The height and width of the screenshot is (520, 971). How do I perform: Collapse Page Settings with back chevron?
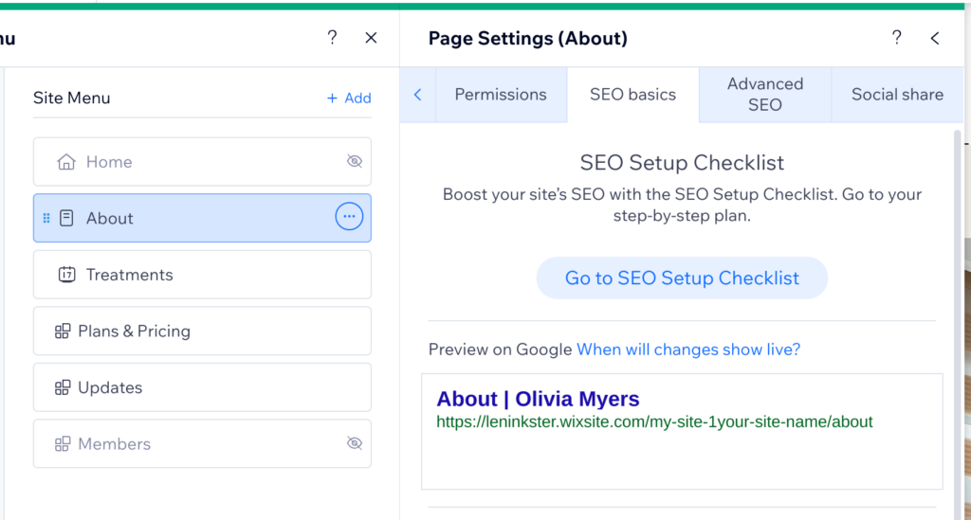tap(935, 38)
